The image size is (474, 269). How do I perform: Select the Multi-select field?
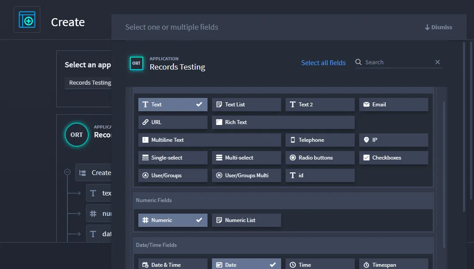tap(247, 158)
